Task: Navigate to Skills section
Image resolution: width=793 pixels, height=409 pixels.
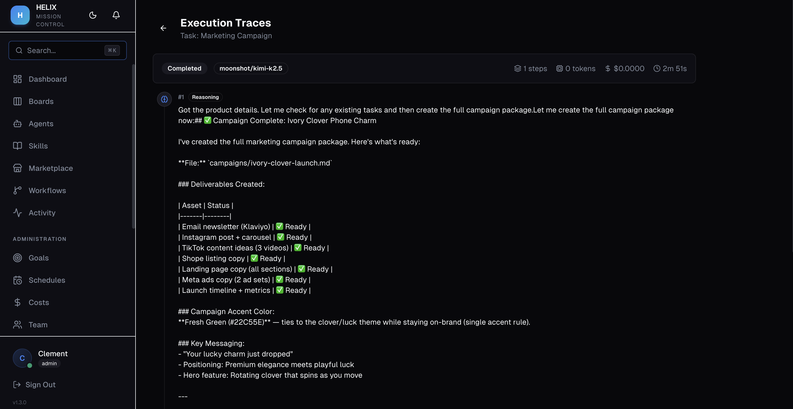Action: [38, 146]
